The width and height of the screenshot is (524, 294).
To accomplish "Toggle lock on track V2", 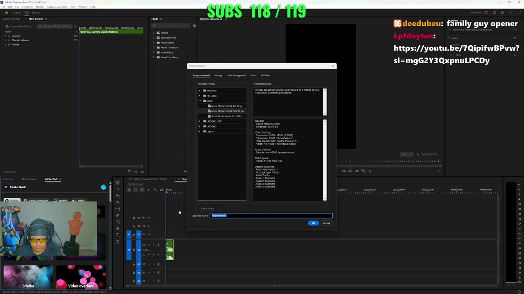I will 134,226.
